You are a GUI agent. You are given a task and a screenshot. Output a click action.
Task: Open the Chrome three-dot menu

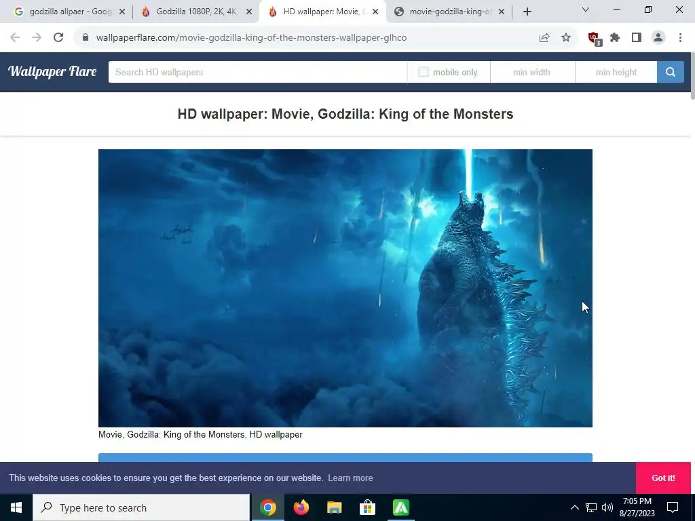(x=680, y=38)
